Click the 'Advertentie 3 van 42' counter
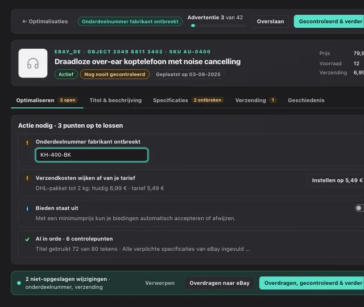 coord(215,18)
